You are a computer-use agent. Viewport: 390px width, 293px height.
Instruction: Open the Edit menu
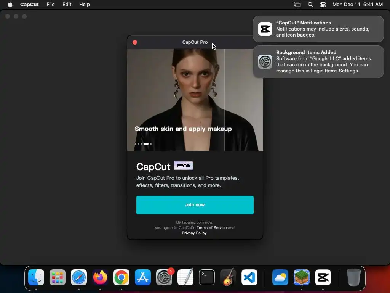point(67,5)
